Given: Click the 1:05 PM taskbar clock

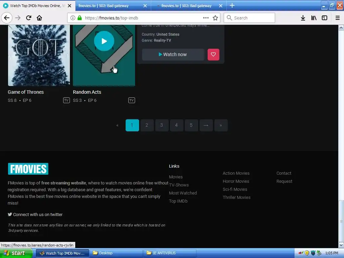Looking at the screenshot, I should (x=332, y=253).
